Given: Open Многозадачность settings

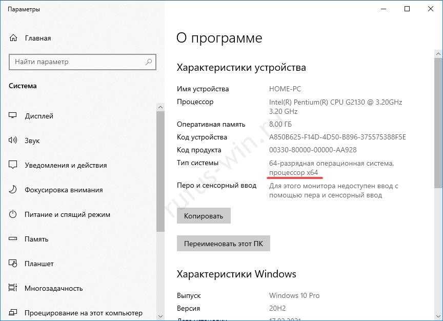Looking at the screenshot, I should coord(54,288).
